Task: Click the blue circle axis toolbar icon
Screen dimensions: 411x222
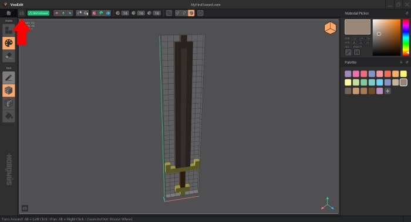Action: [107, 13]
